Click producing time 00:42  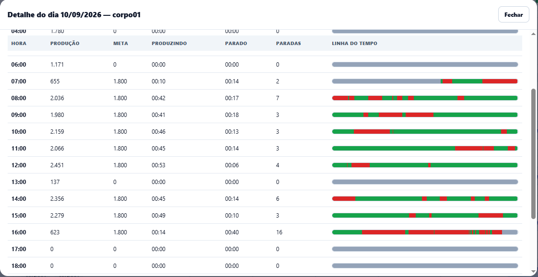pos(159,98)
